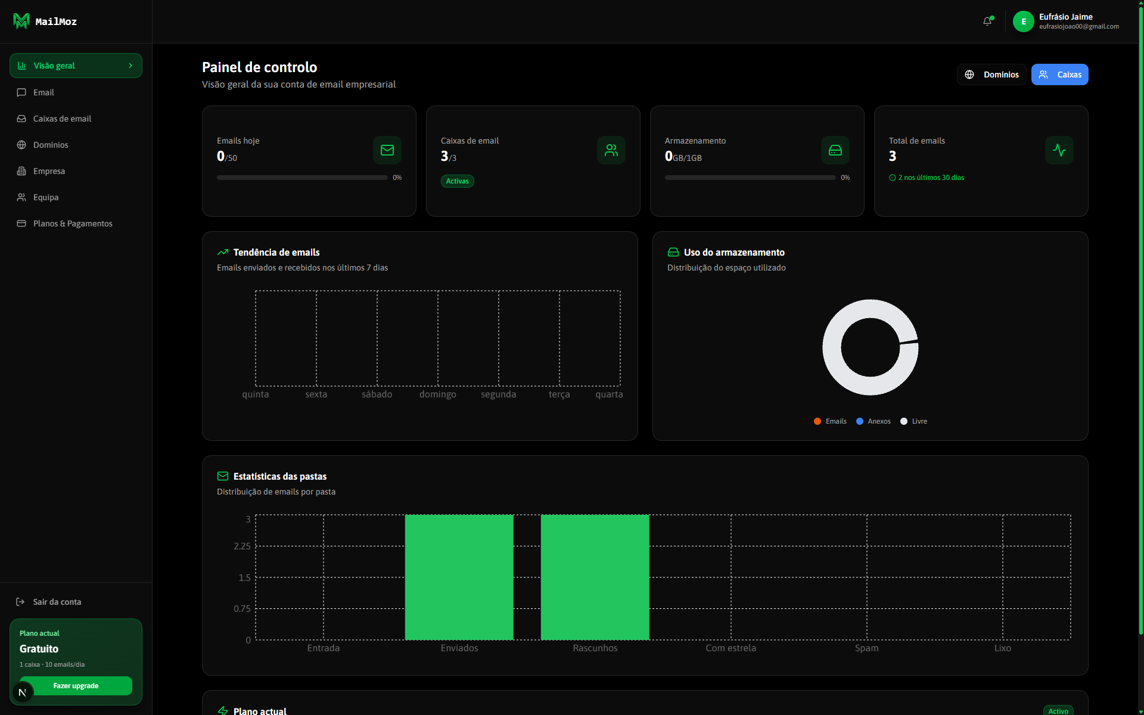Viewport: 1144px width, 715px height.
Task: Click the Emails hoje envelope icon
Action: [387, 150]
